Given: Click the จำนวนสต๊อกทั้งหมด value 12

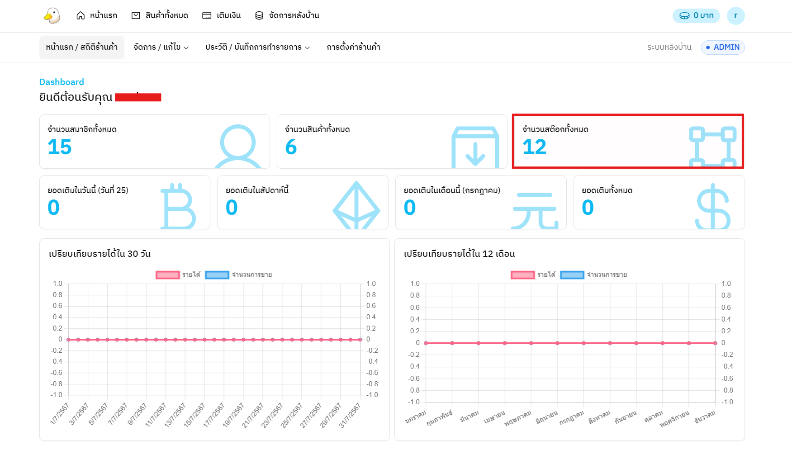Looking at the screenshot, I should (x=534, y=147).
